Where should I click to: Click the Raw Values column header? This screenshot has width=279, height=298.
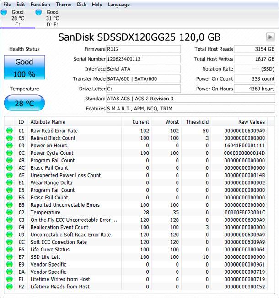pos(239,122)
